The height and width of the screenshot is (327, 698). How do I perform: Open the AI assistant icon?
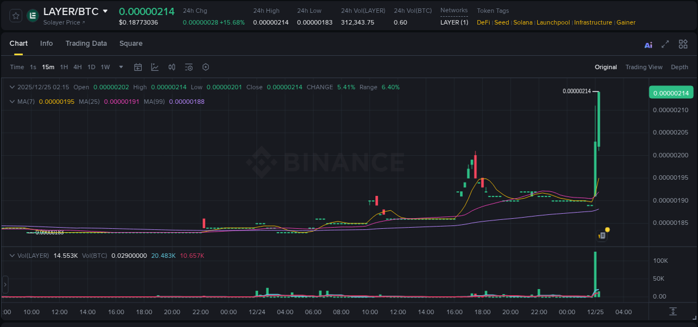tap(648, 44)
